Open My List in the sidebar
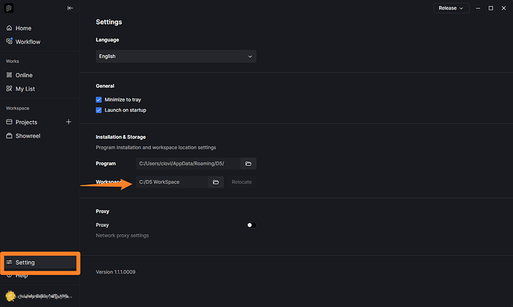 coord(21,89)
